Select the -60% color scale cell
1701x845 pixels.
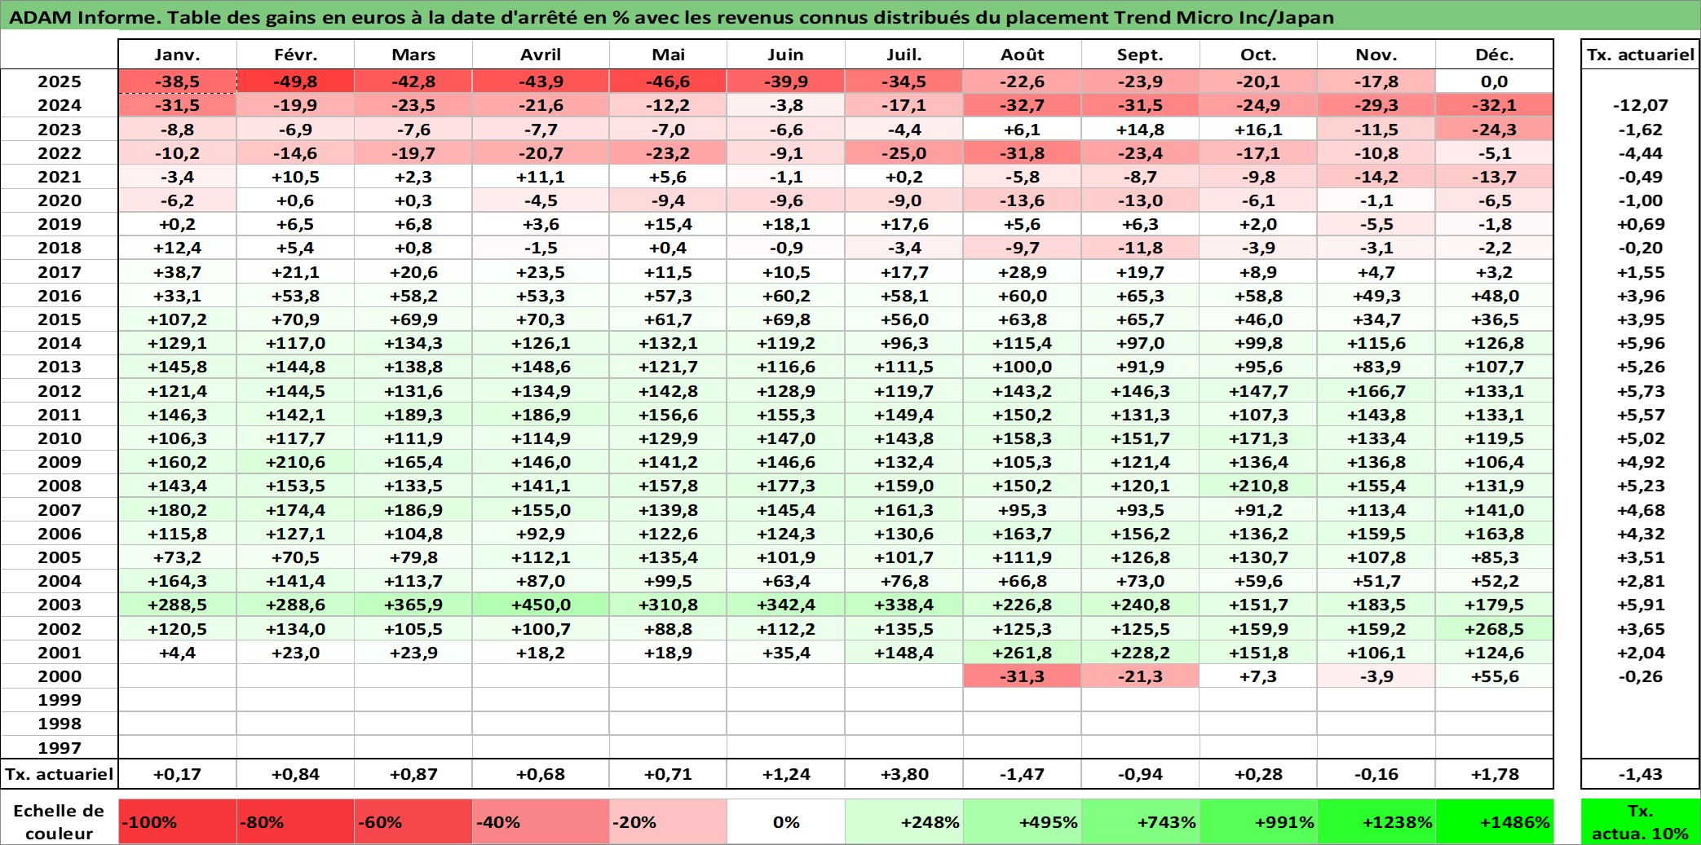click(x=413, y=821)
